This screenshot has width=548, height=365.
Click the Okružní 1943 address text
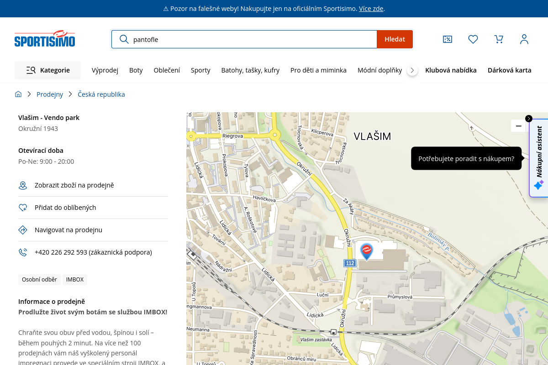(38, 129)
